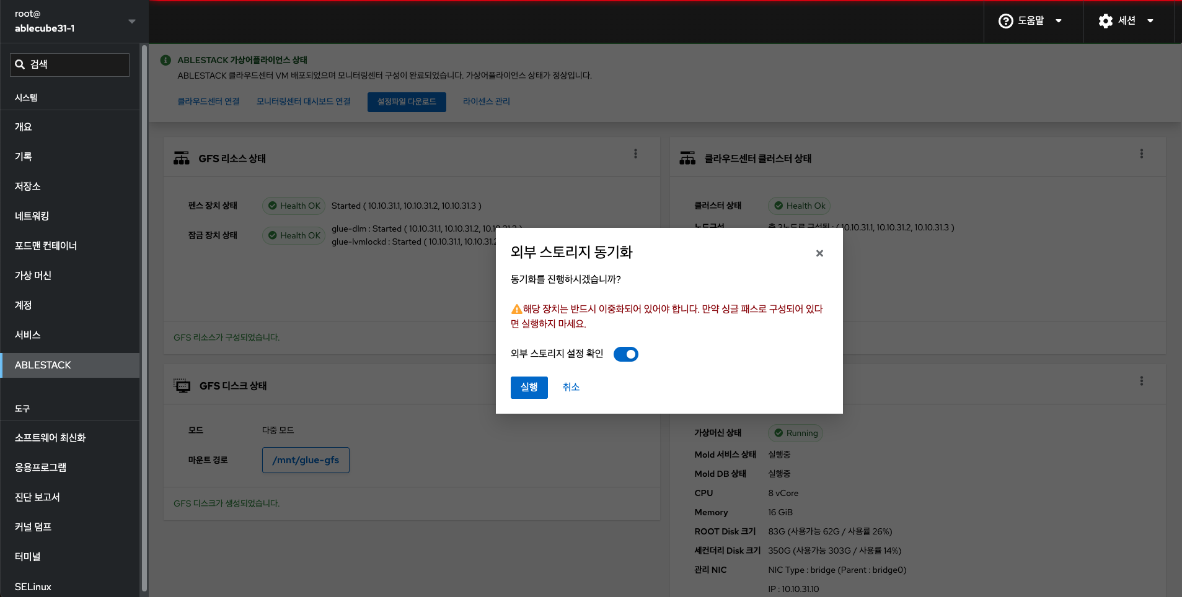Viewport: 1182px width, 597px height.
Task: Expand the 세션 dropdown arrow
Action: tap(1150, 21)
